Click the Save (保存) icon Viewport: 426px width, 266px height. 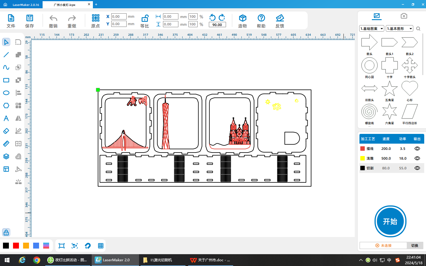(30, 18)
